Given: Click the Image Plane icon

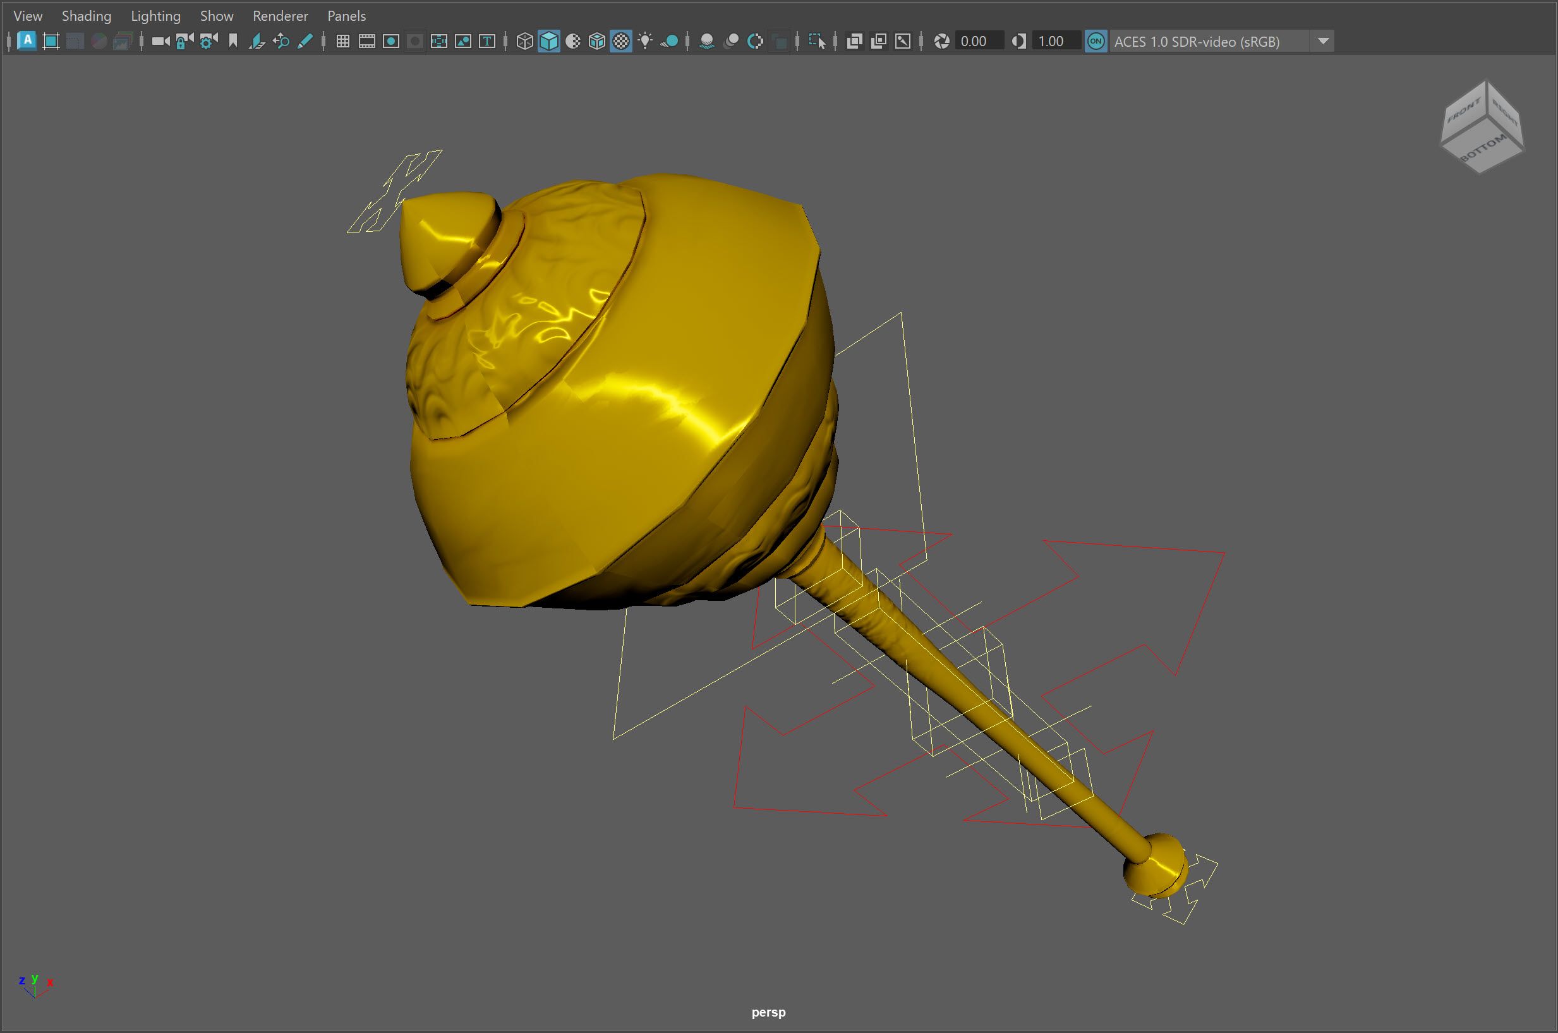Looking at the screenshot, I should pyautogui.click(x=257, y=42).
